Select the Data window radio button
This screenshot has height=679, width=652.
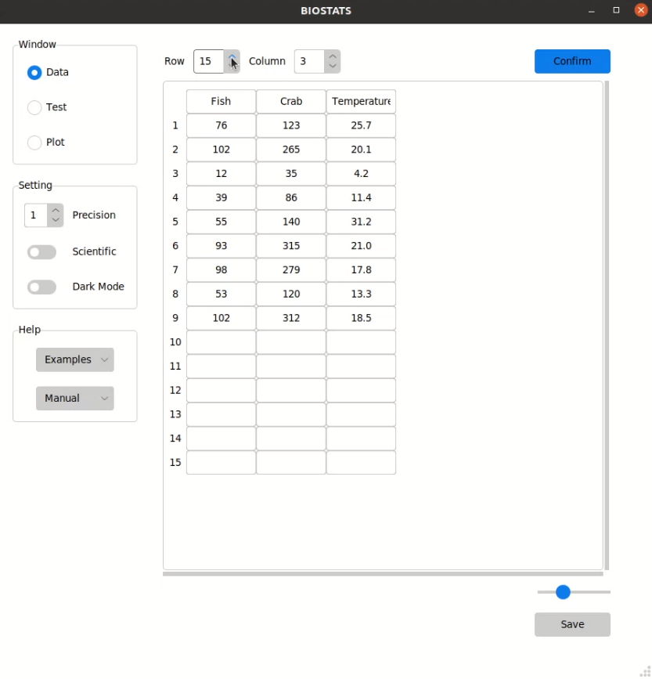point(34,72)
